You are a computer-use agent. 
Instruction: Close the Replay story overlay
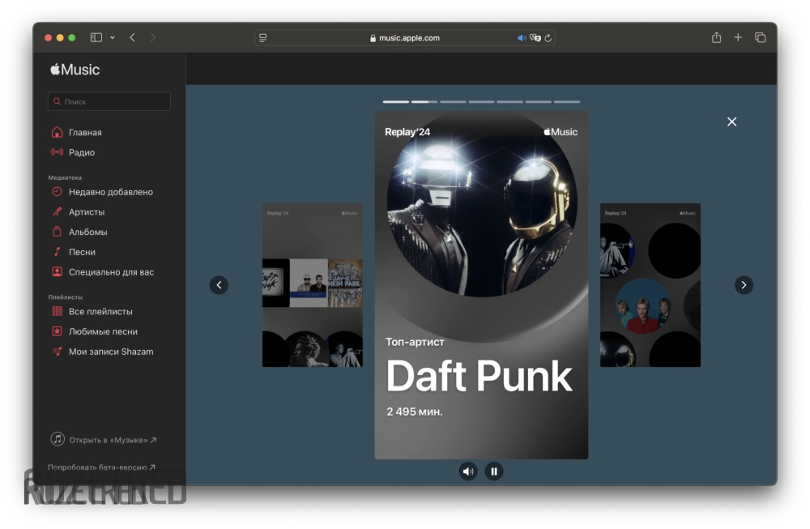[x=731, y=122]
